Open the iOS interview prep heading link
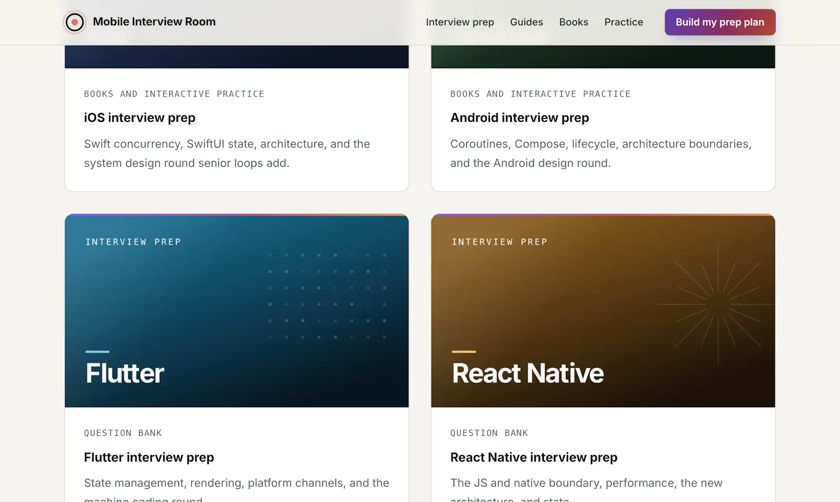Image resolution: width=840 pixels, height=502 pixels. (140, 118)
